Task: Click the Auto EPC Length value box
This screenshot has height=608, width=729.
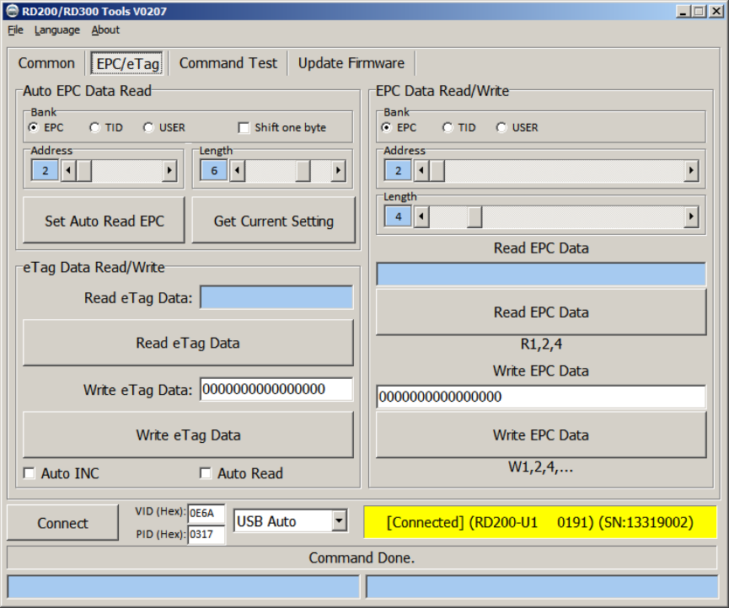Action: pos(214,170)
